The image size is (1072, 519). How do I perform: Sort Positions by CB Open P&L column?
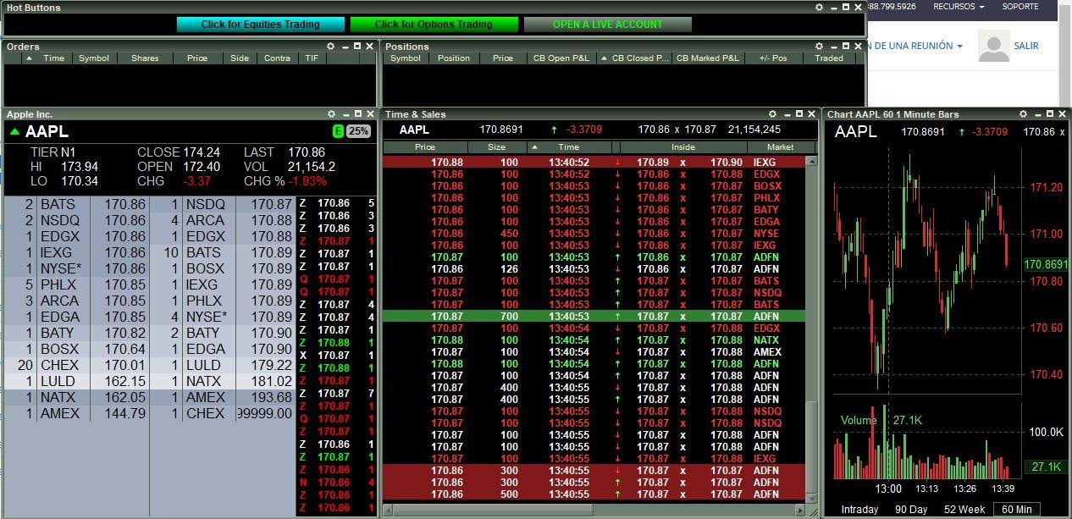tap(561, 58)
